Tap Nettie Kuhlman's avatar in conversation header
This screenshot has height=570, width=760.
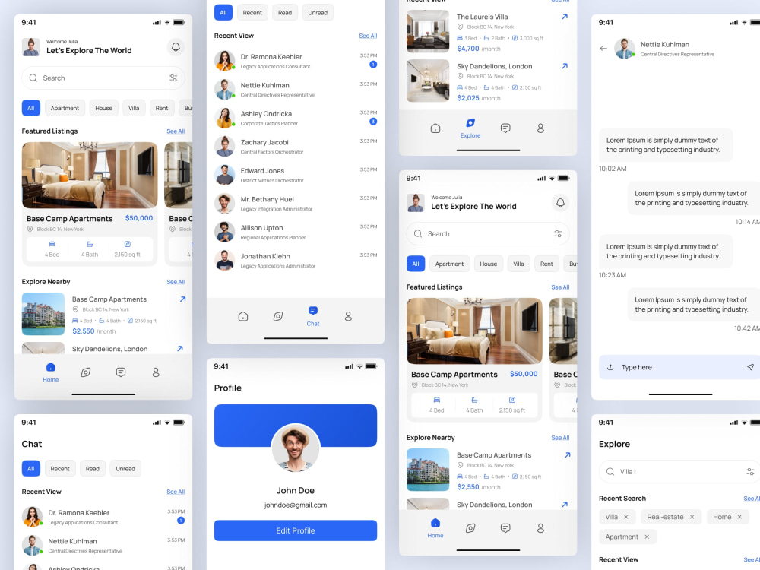click(624, 49)
